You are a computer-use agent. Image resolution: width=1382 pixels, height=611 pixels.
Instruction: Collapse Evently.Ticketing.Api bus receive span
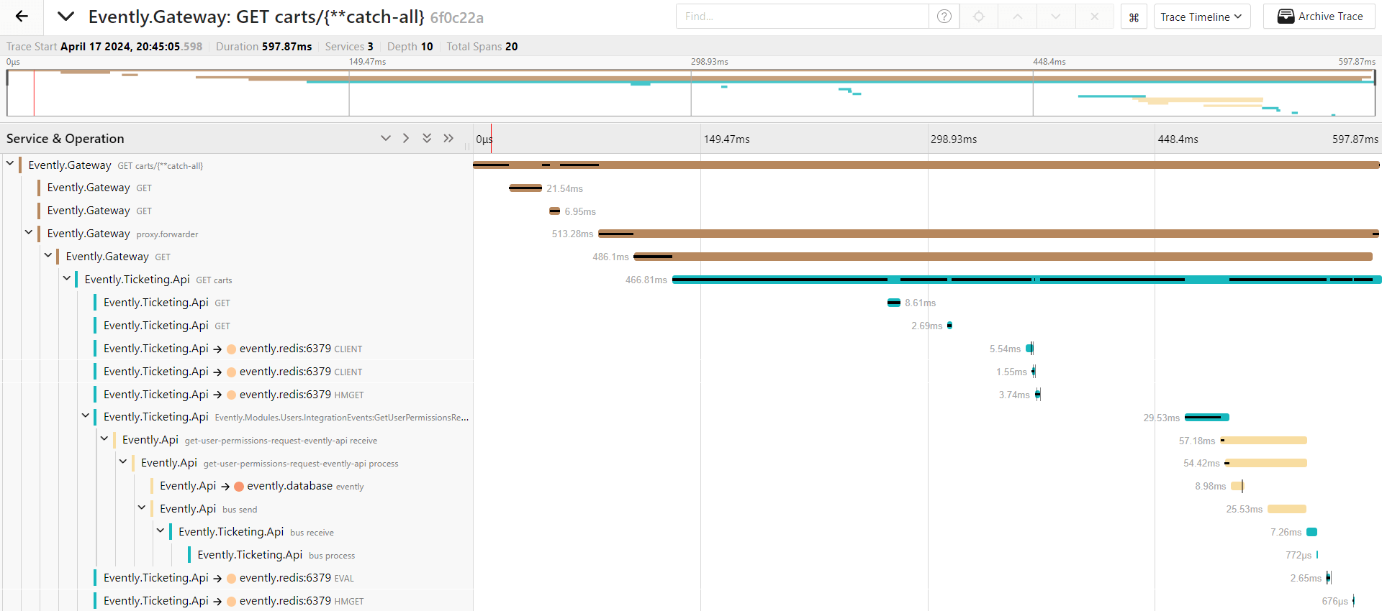(x=160, y=530)
